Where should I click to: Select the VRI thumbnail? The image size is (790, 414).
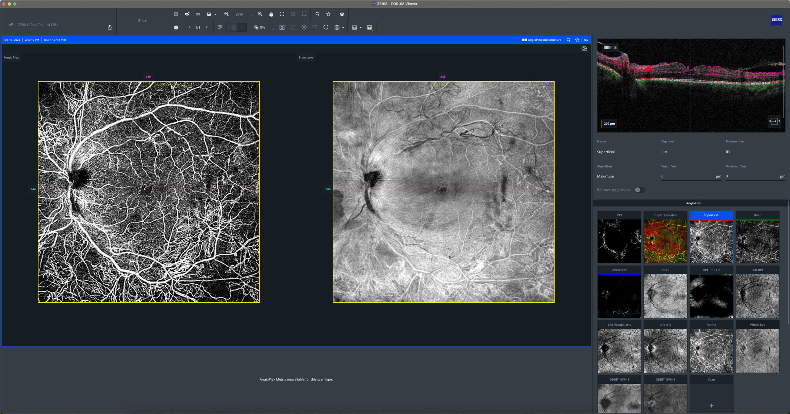(x=619, y=237)
